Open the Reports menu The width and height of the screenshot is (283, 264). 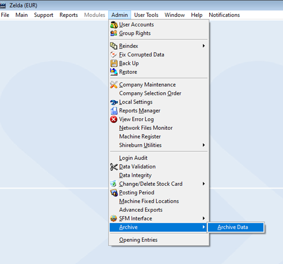tap(69, 15)
